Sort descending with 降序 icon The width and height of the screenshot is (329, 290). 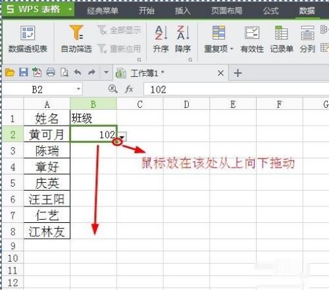[x=183, y=39]
